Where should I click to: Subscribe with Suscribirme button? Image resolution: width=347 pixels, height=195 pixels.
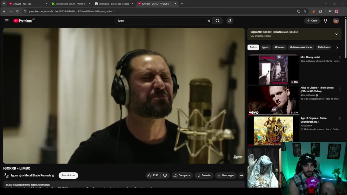point(68,175)
